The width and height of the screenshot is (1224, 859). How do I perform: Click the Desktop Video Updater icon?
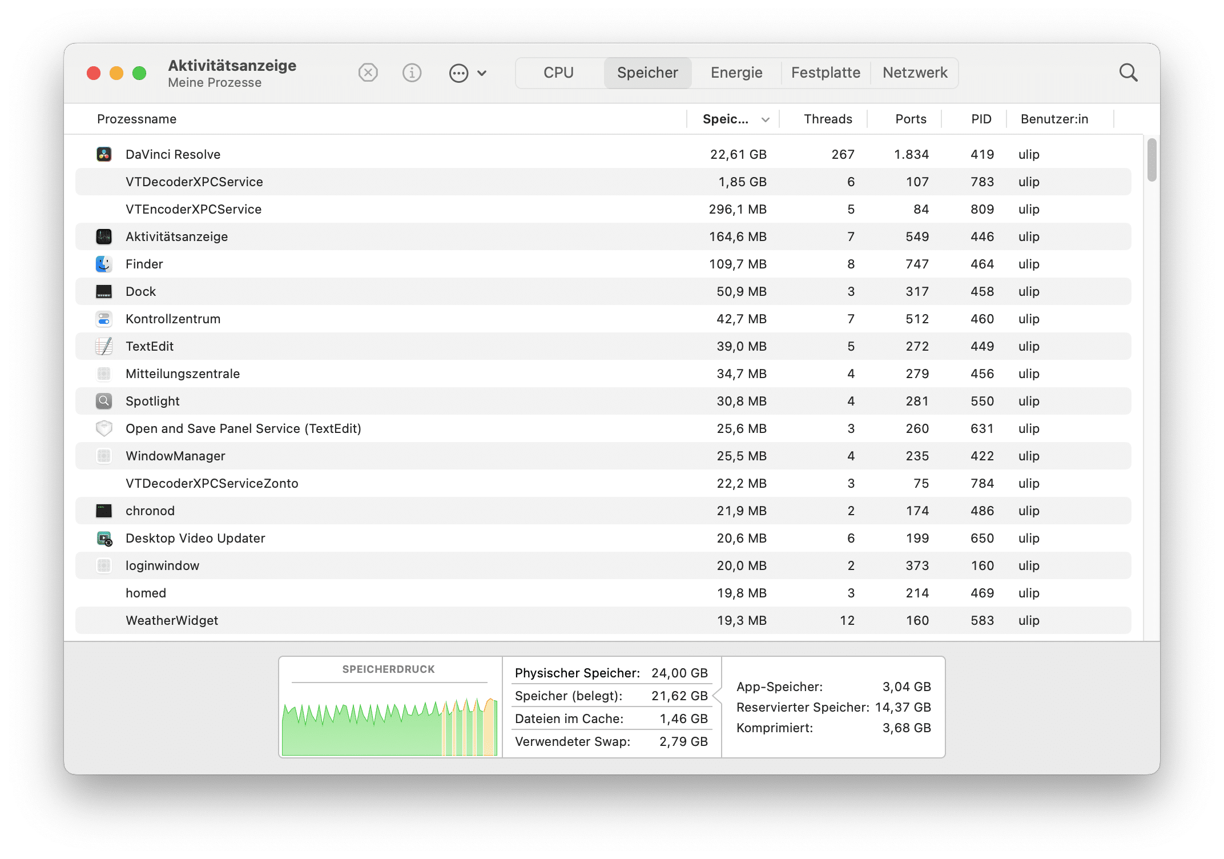point(104,538)
